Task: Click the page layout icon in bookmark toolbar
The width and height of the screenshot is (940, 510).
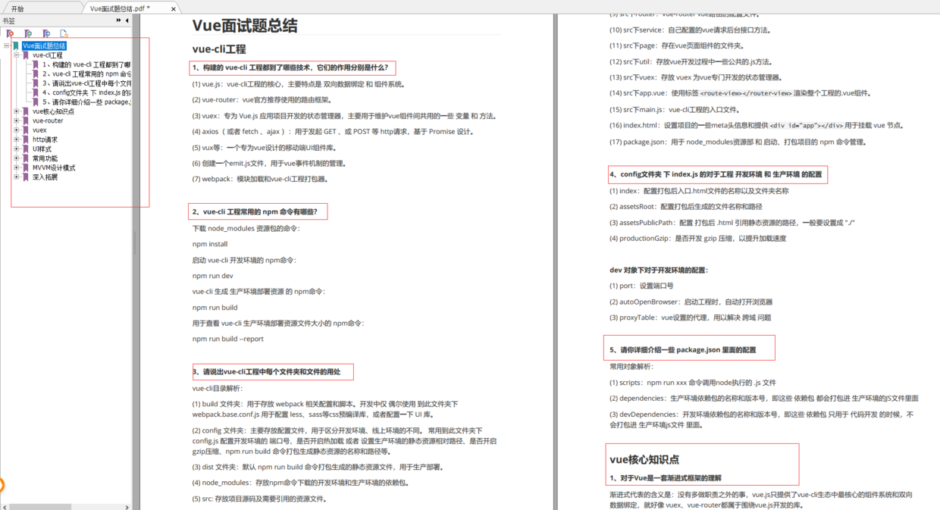Action: point(64,33)
